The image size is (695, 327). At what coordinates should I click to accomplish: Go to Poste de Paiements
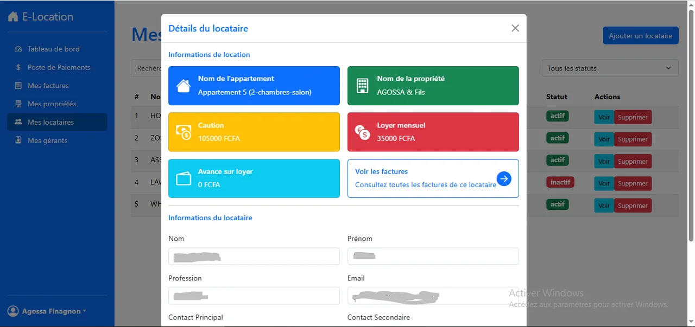pos(57,67)
